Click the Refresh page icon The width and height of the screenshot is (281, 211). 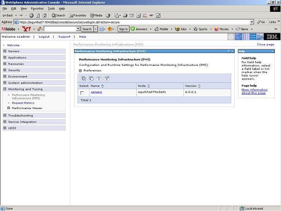(x=38, y=15)
